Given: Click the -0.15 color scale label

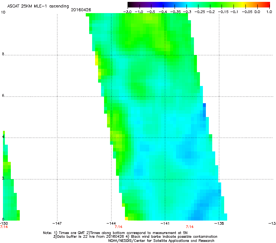Looking at the screenshot, I should pos(223,12).
